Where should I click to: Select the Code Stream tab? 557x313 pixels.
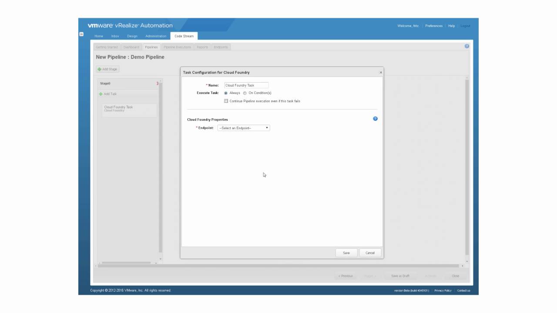coord(184,36)
